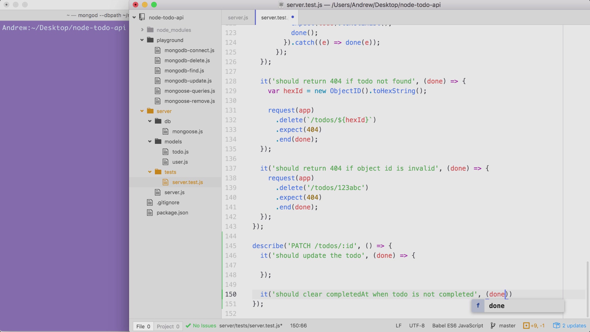The image size is (590, 332).
Task: Click git diff modified icon
Action: pyautogui.click(x=526, y=326)
